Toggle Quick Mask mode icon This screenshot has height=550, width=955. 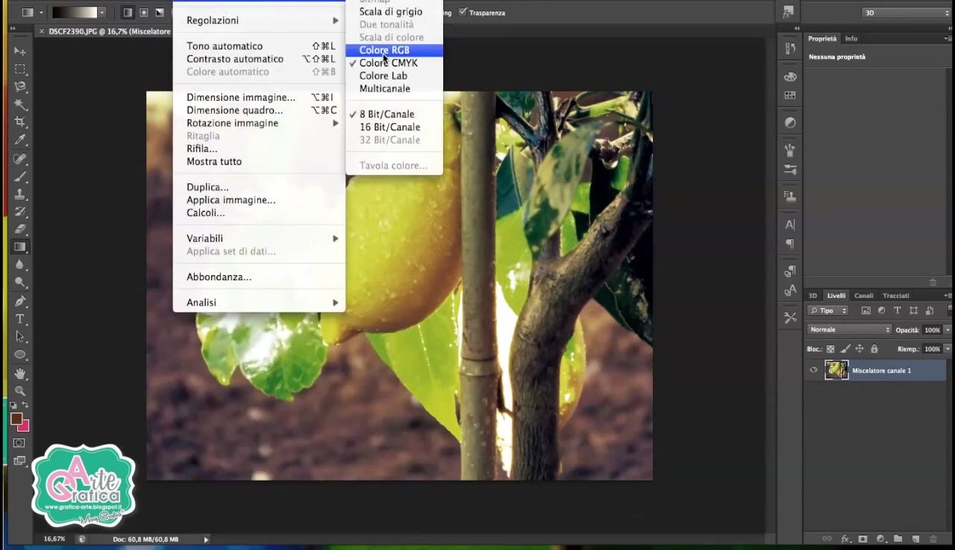[x=19, y=443]
